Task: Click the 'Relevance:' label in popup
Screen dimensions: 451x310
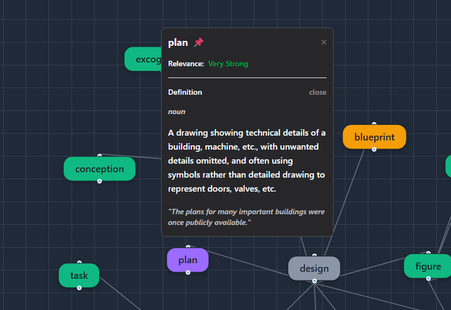Action: pyautogui.click(x=186, y=64)
